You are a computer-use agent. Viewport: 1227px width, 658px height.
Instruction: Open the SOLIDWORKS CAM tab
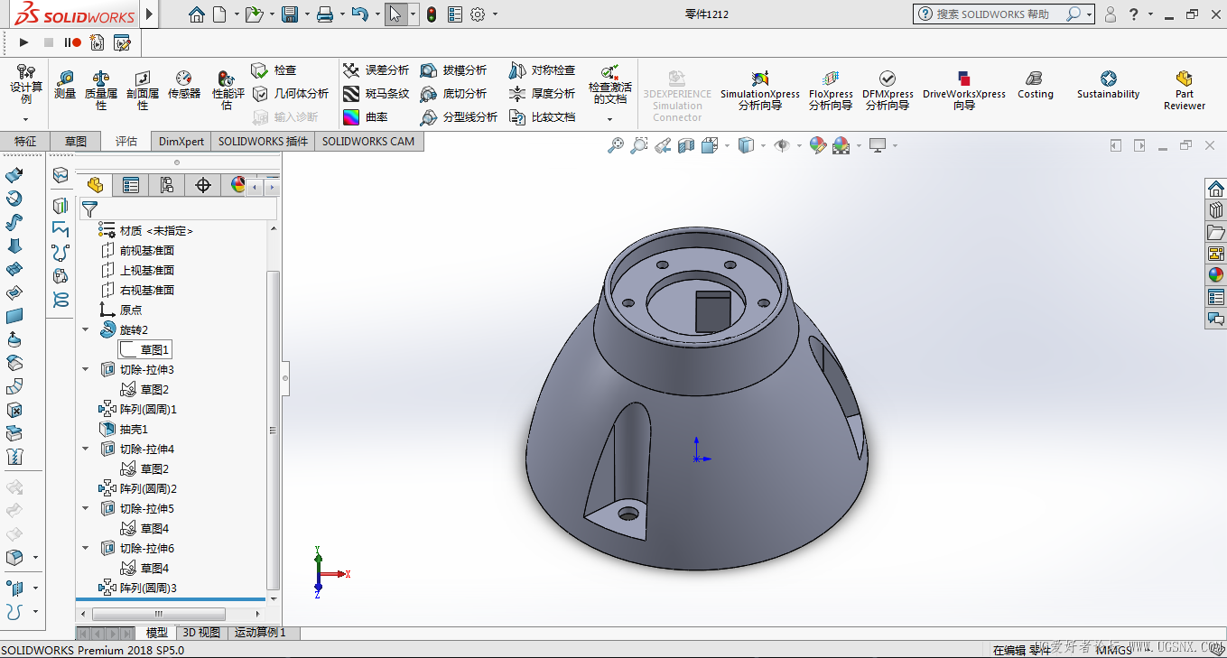pyautogui.click(x=368, y=142)
